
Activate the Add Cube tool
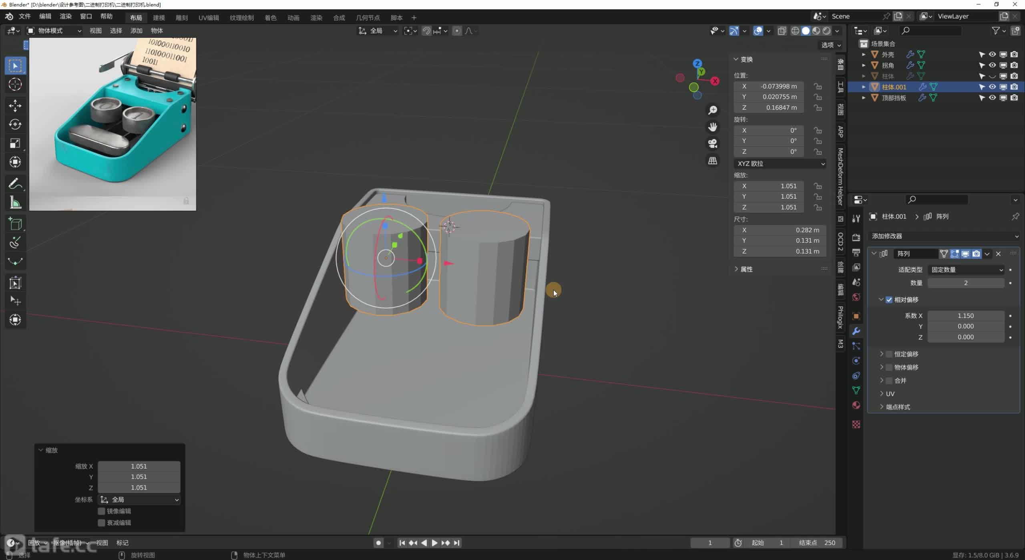click(x=15, y=224)
